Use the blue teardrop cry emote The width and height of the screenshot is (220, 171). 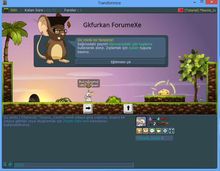click(159, 119)
